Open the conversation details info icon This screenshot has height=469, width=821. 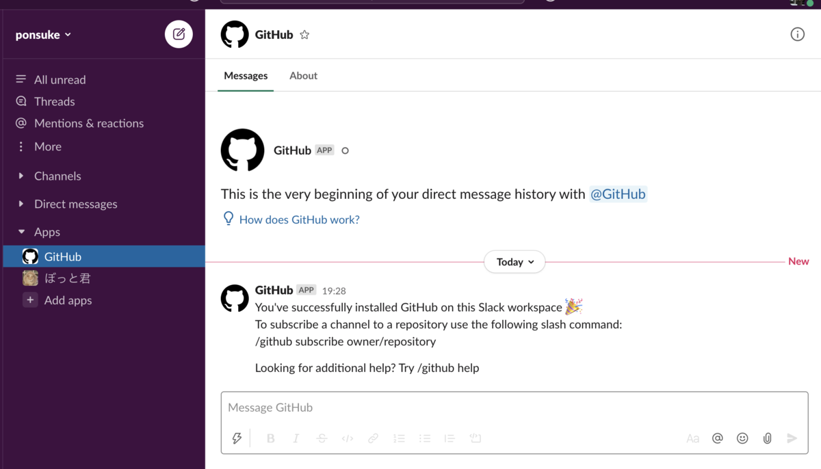[x=797, y=33]
